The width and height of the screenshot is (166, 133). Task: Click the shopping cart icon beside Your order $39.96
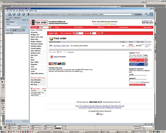click(x=93, y=22)
